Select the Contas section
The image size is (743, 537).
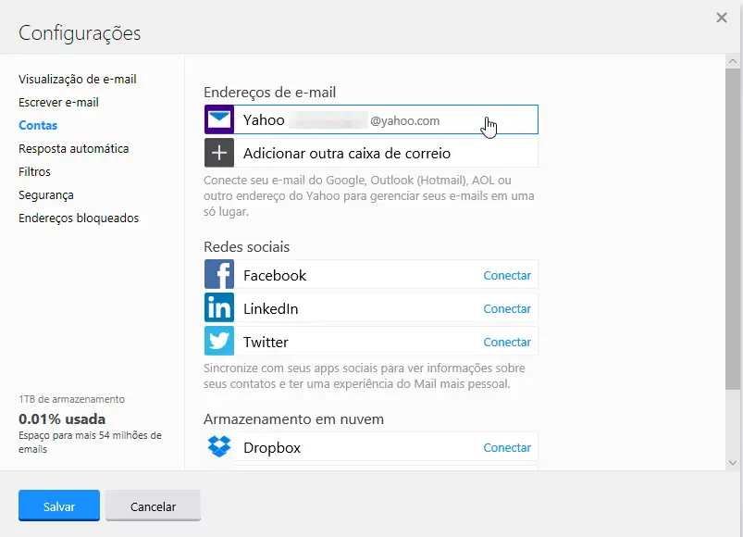pyautogui.click(x=38, y=126)
